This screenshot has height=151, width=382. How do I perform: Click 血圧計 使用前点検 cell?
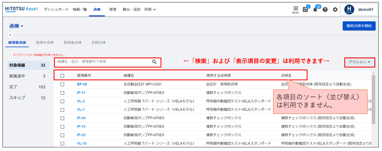(x=222, y=84)
